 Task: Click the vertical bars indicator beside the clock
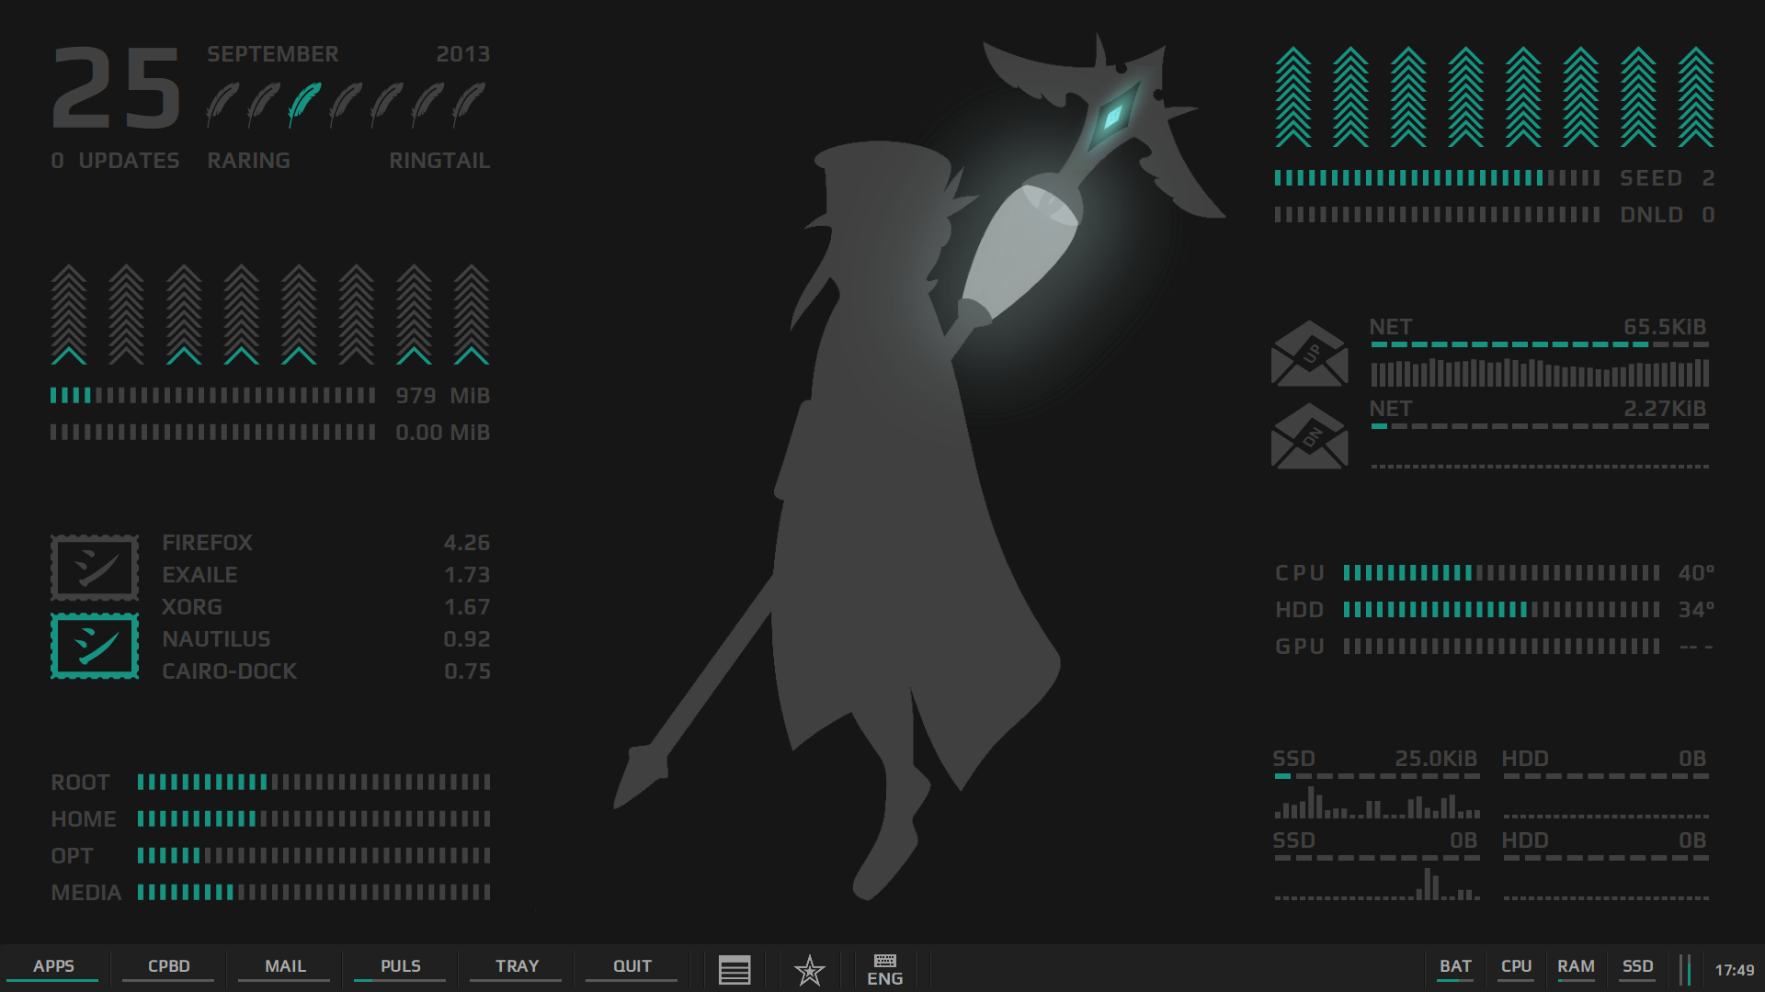tap(1685, 970)
